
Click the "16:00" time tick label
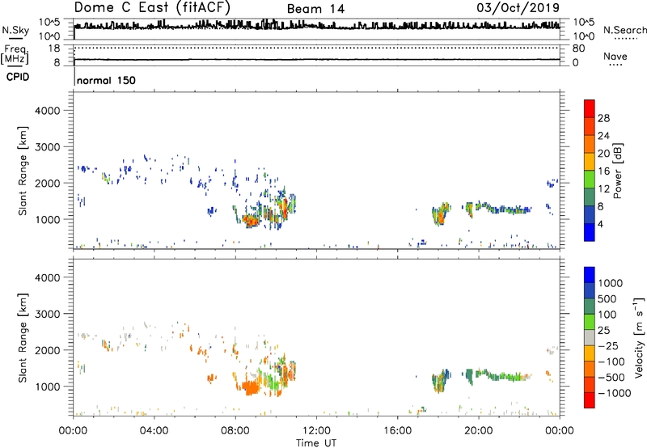click(x=397, y=431)
